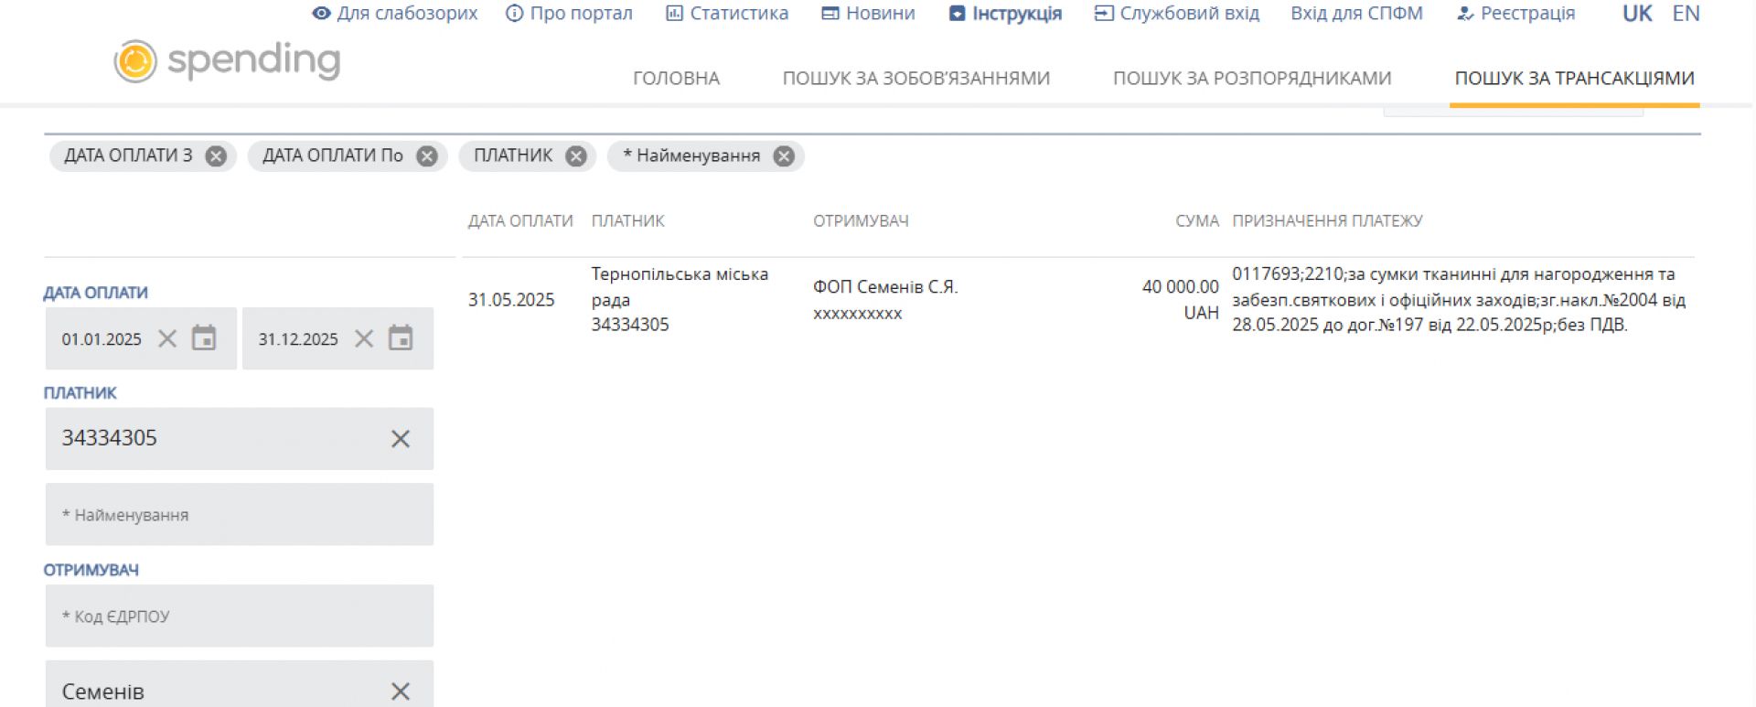The image size is (1756, 707).
Task: Open calendar picker for start date 01.01.2025
Action: pos(204,338)
